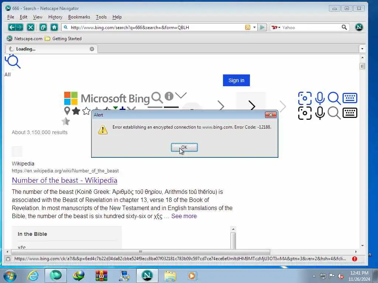This screenshot has height=283, width=378.
Task: Open the Getting Started bookmark folder
Action: [x=63, y=38]
